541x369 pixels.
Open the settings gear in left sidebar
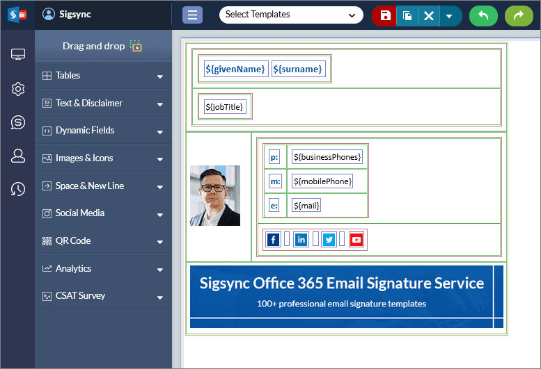pos(18,88)
